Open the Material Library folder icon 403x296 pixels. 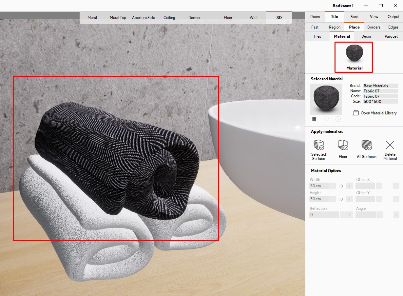355,112
